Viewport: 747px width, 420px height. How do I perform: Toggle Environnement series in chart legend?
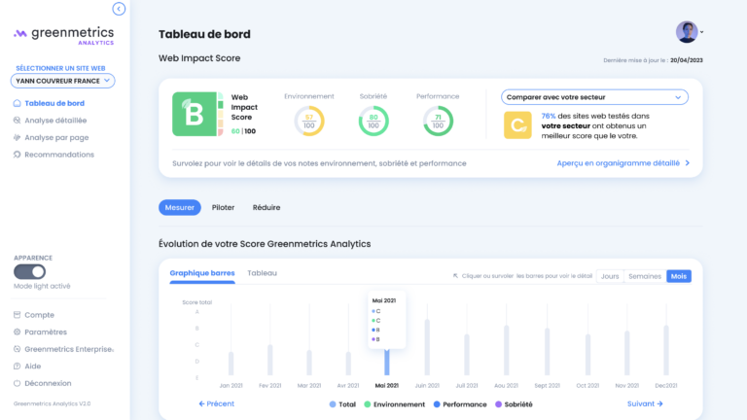coord(394,404)
